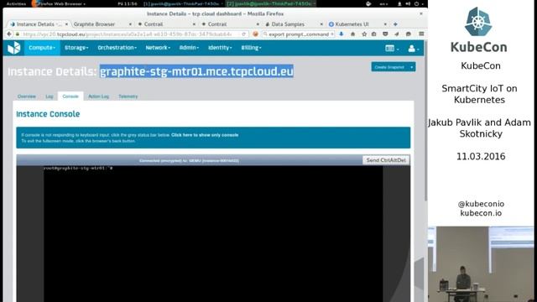The height and width of the screenshot is (302, 537).
Task: Open the bookmarks list icon
Action: coord(374,34)
